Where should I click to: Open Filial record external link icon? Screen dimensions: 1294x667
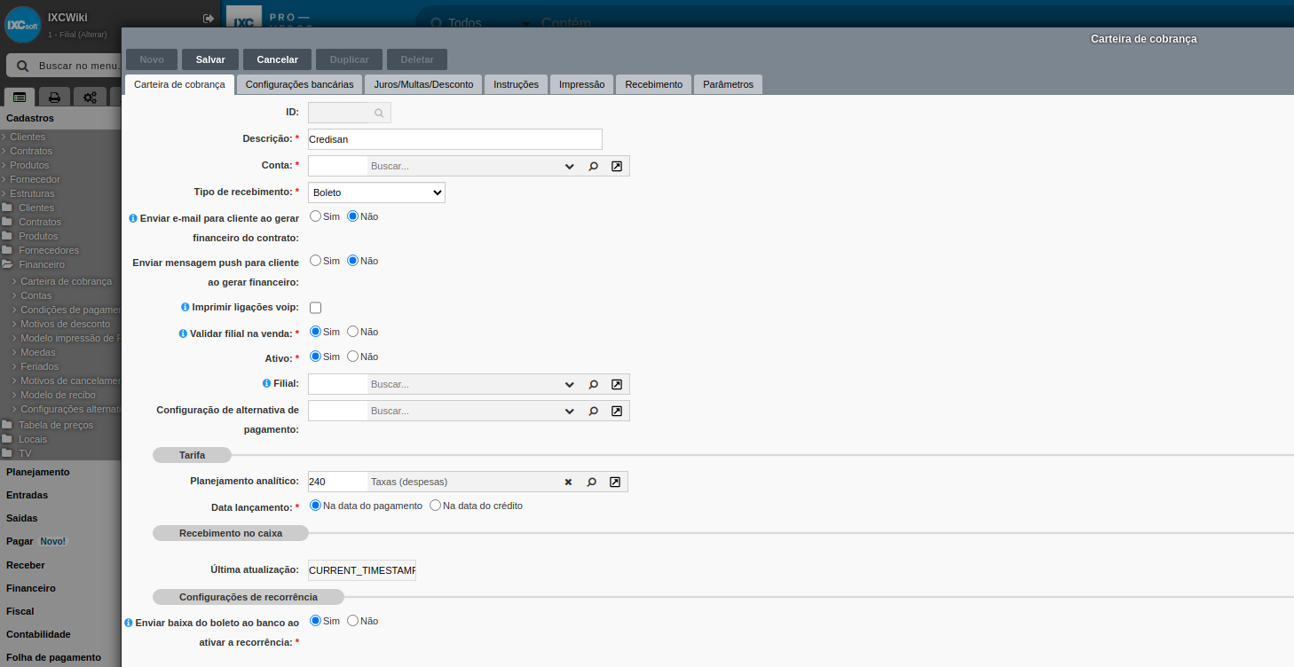pos(617,384)
